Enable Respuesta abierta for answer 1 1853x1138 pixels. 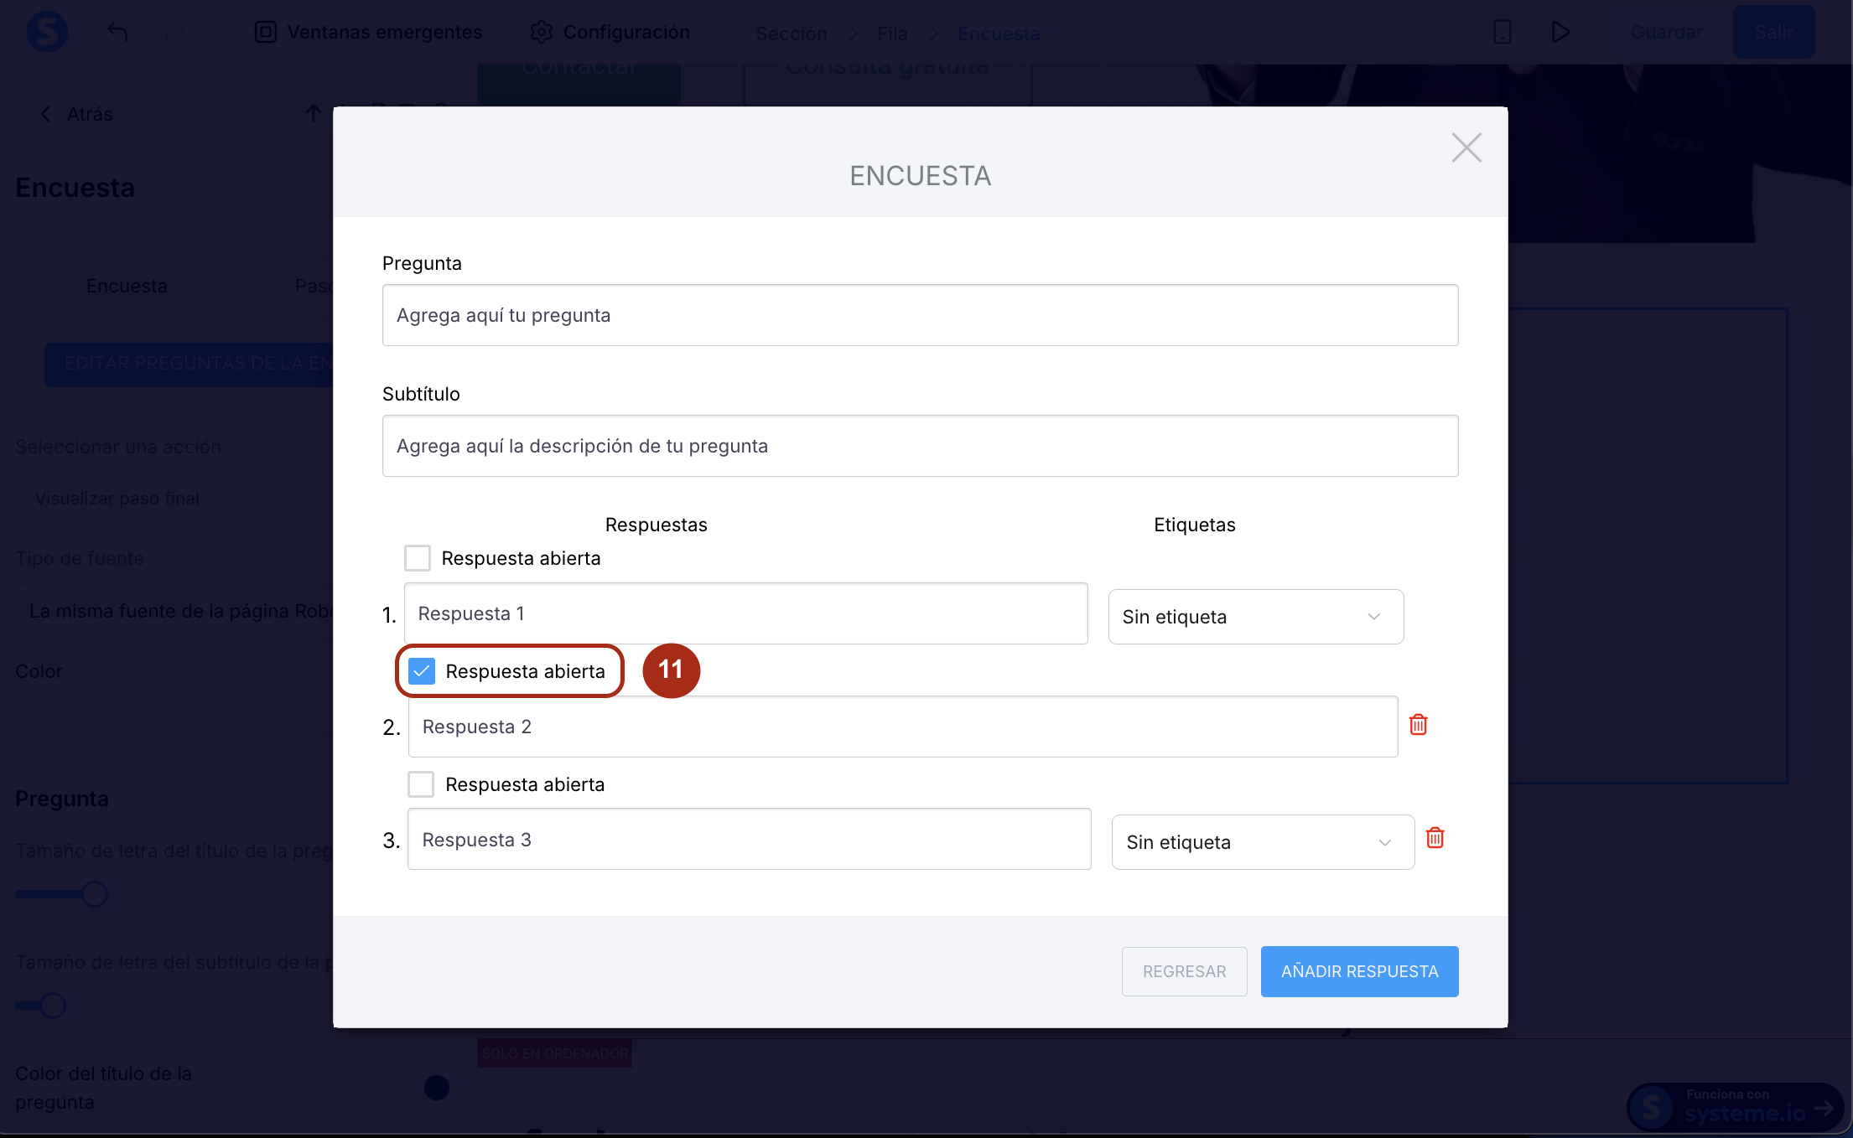coord(418,558)
